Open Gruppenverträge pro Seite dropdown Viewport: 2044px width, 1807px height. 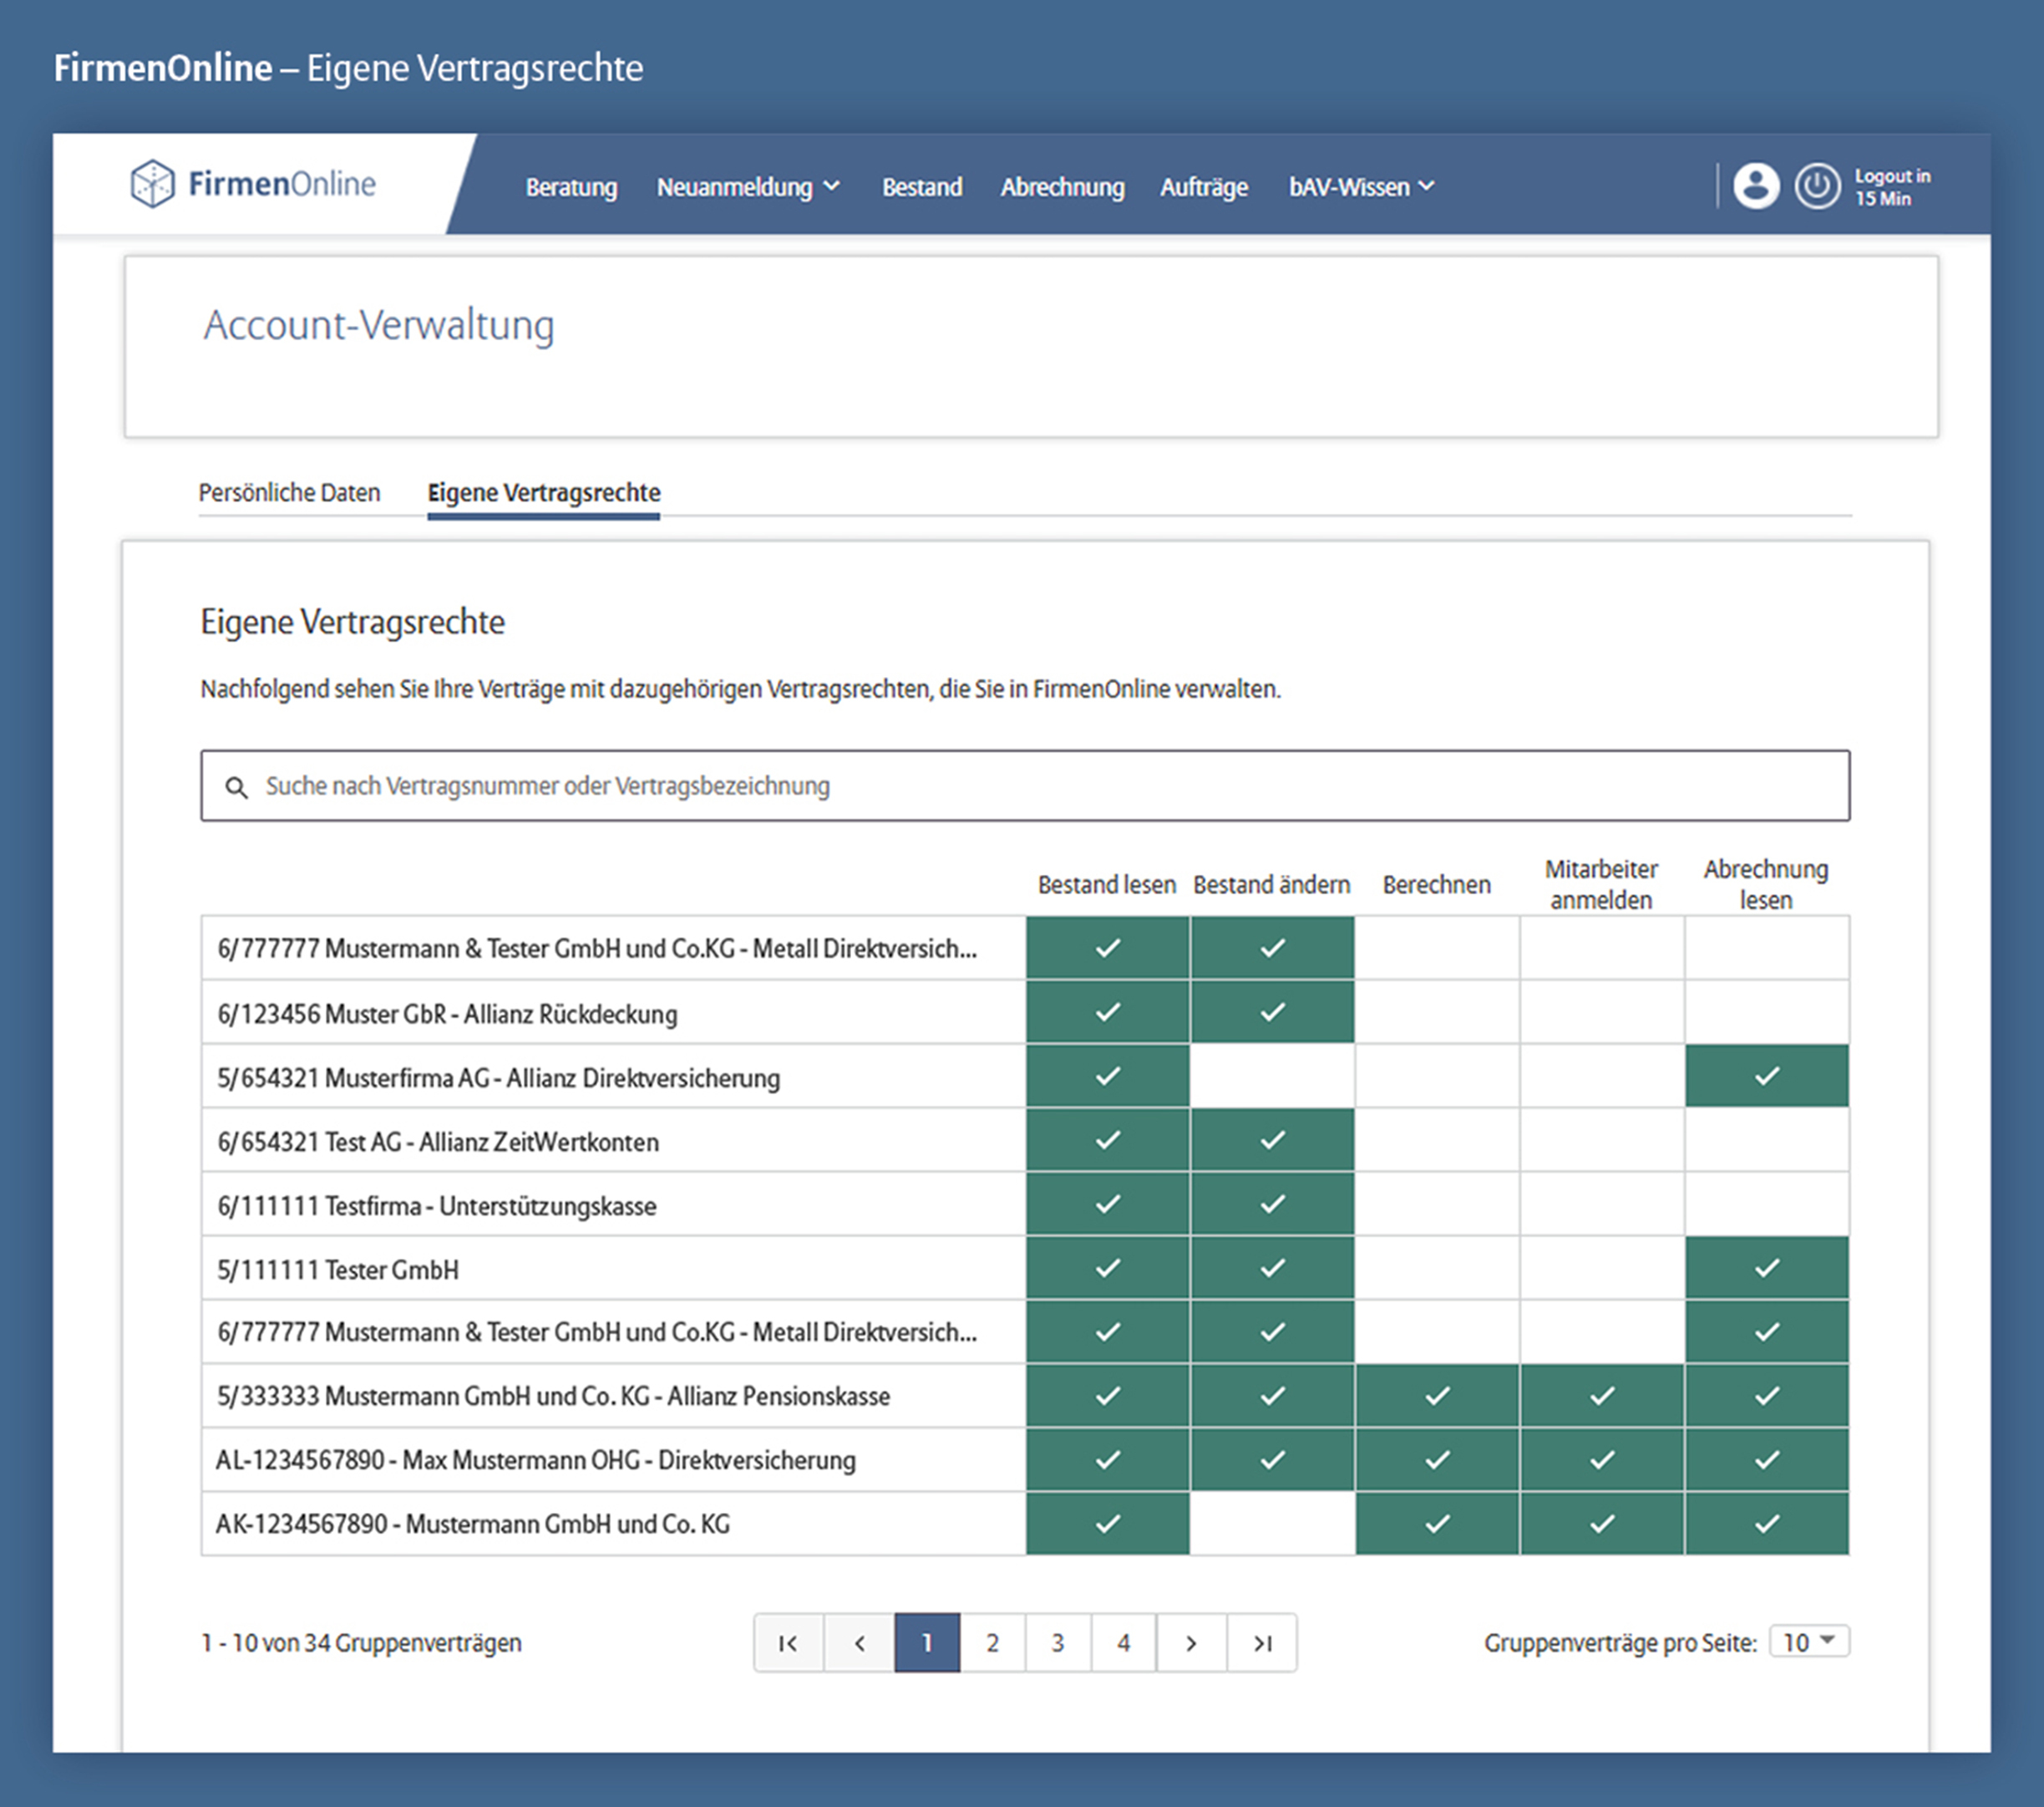click(x=1809, y=1642)
